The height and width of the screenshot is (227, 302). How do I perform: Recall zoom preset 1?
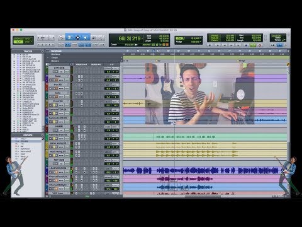pos(39,45)
